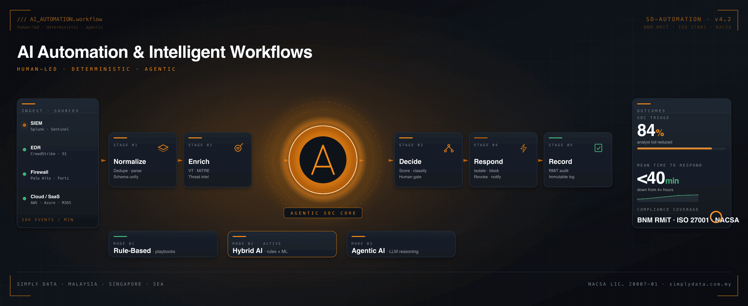Click 'HUMAN-LED · DETERMINISTIC · AGENTIC' subtitle

click(x=97, y=69)
